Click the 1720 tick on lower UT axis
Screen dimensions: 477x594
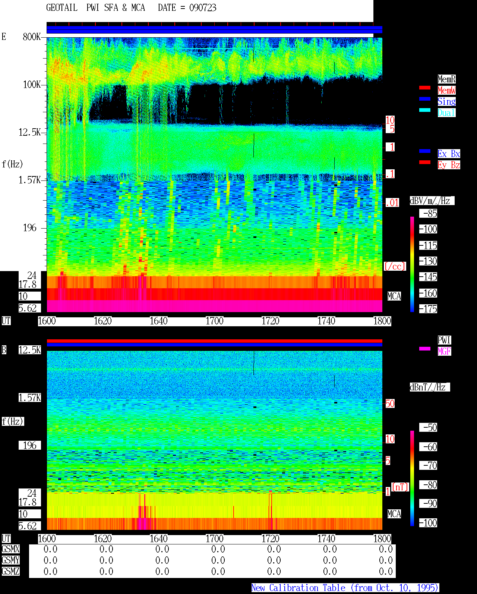pos(270,538)
